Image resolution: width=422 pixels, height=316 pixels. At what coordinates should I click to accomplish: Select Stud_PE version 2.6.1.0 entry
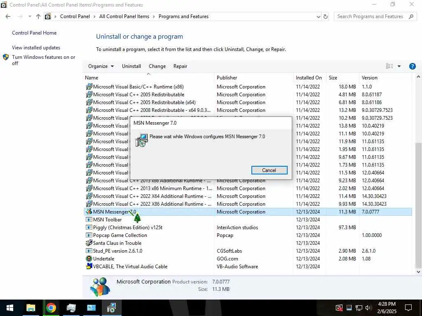tap(248, 251)
